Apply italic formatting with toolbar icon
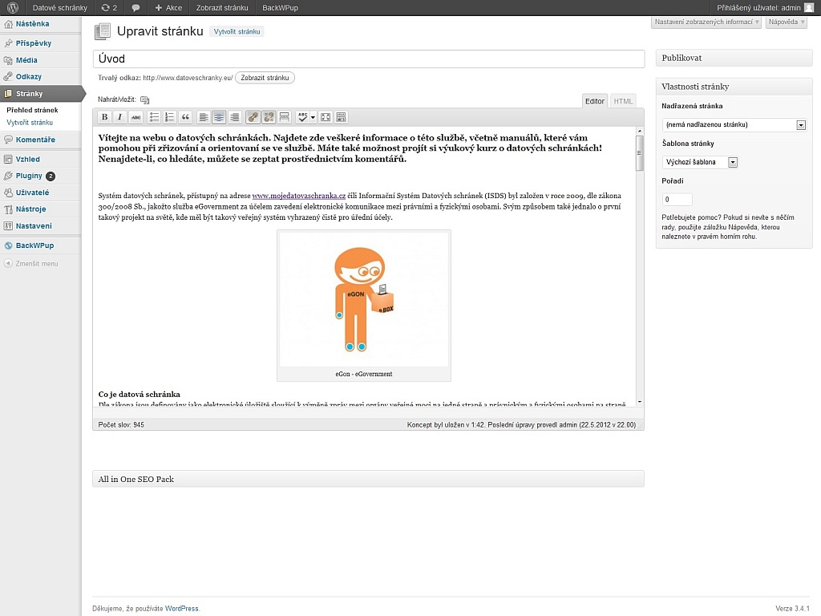This screenshot has height=616, width=821. (119, 117)
